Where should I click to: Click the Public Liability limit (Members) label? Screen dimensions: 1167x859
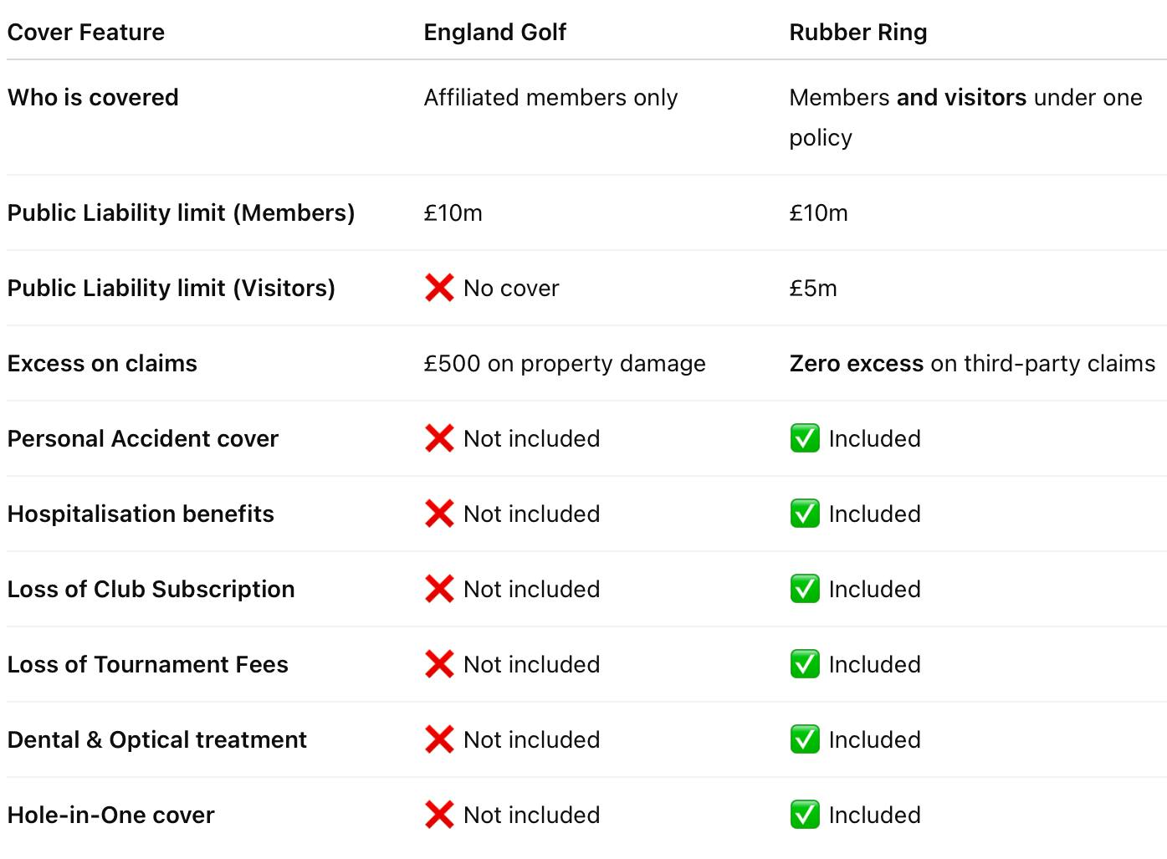point(181,212)
